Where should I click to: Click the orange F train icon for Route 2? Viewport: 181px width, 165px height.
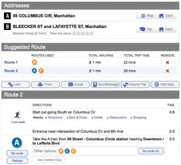[41, 71]
